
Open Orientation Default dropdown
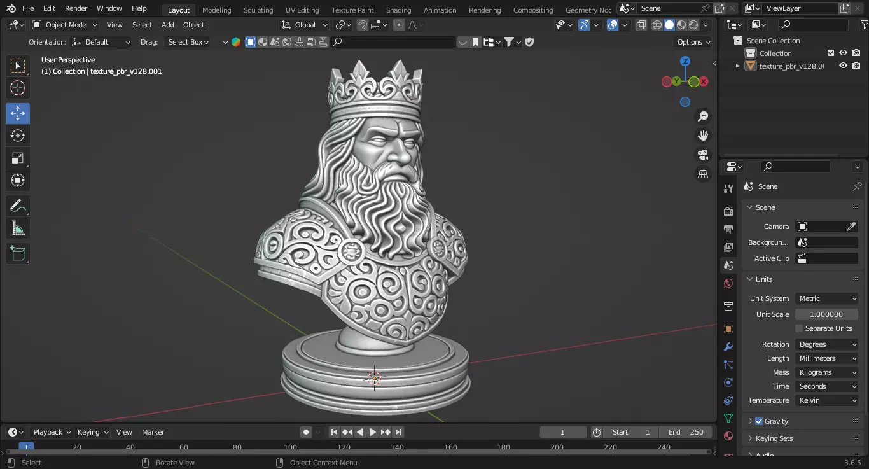click(x=102, y=42)
